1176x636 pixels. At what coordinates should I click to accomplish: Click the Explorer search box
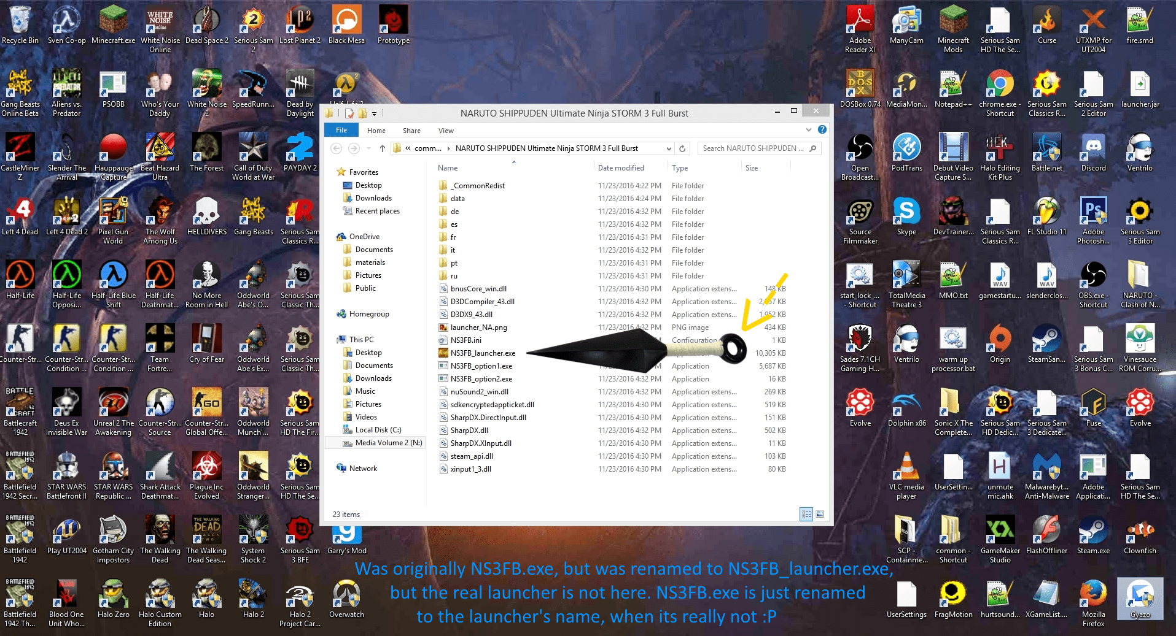click(759, 148)
